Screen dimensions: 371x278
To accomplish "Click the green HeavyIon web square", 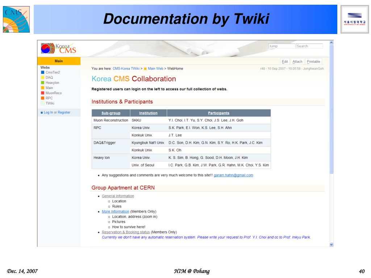I will point(43,83).
